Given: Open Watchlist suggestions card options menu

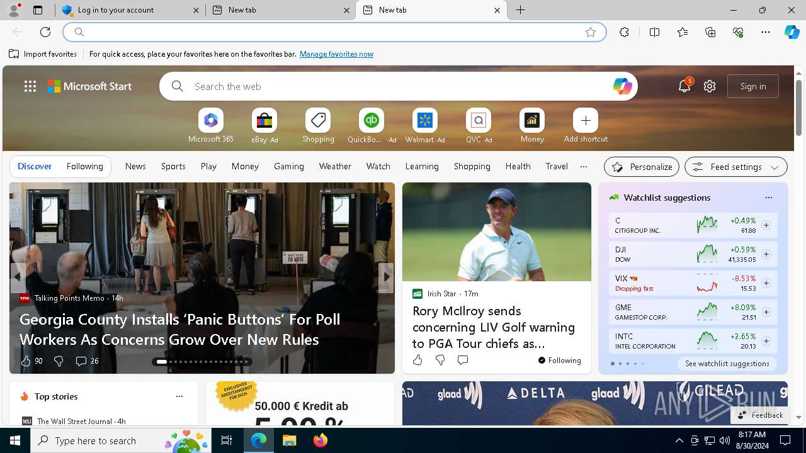Looking at the screenshot, I should (768, 198).
